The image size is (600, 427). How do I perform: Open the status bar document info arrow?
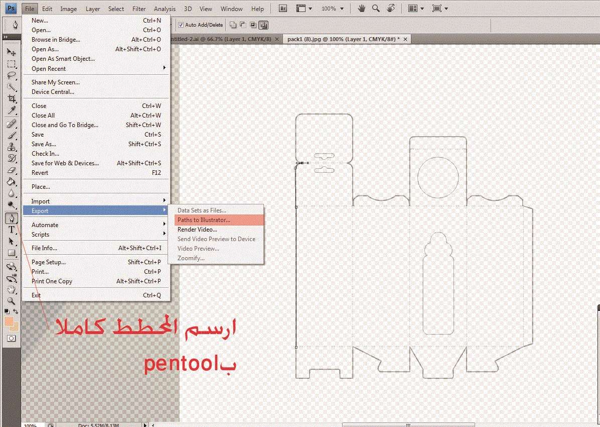click(x=144, y=424)
